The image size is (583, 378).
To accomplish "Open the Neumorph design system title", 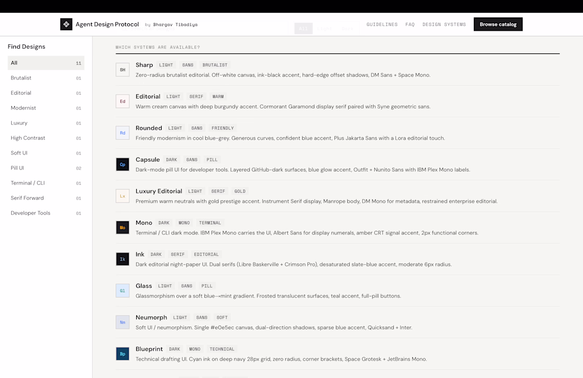I will coord(152,318).
